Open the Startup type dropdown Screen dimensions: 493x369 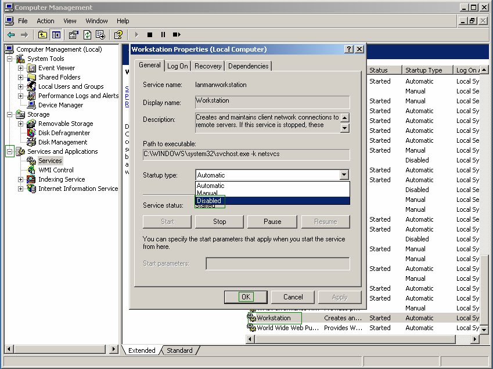click(x=344, y=175)
